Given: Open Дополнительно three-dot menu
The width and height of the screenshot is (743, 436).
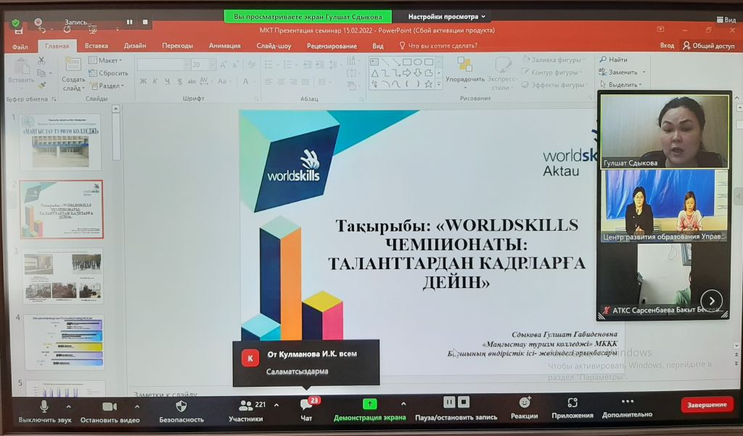Looking at the screenshot, I should (x=627, y=408).
